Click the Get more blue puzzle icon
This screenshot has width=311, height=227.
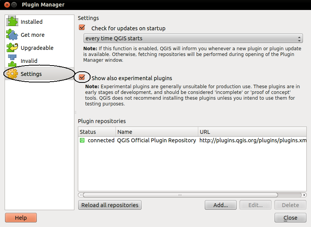(12, 35)
